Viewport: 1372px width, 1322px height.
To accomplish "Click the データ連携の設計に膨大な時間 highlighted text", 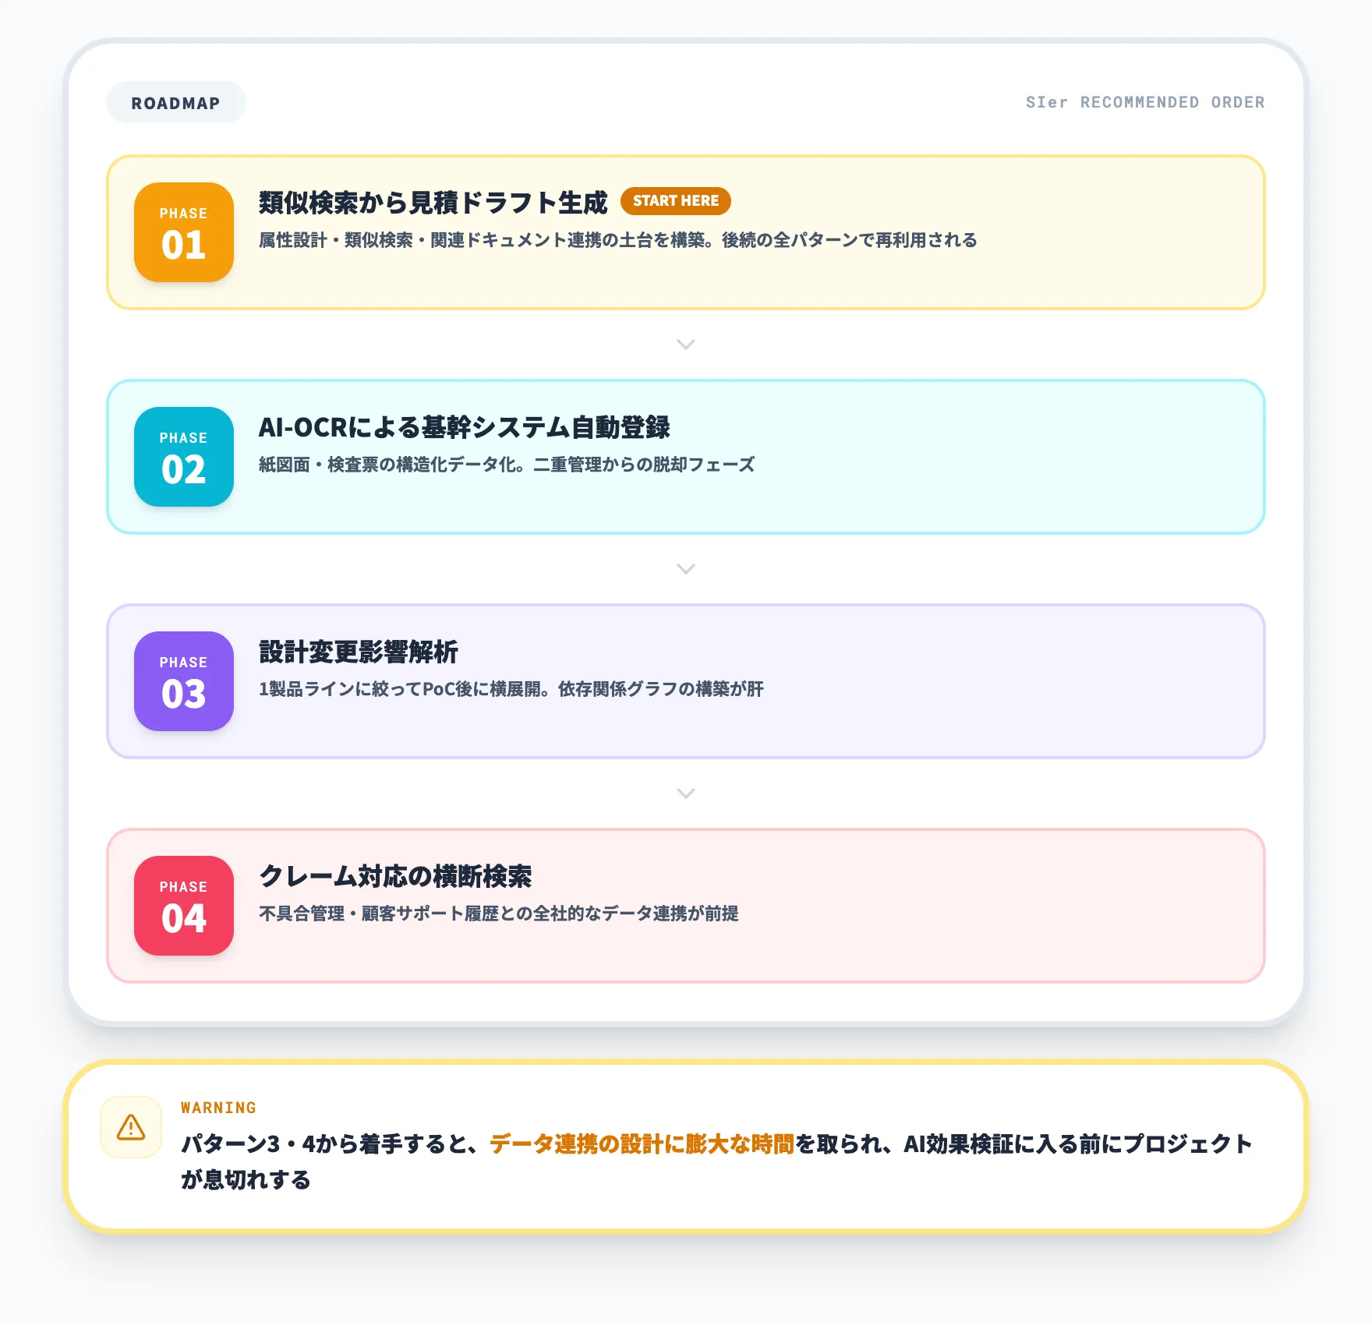I will 641,1144.
